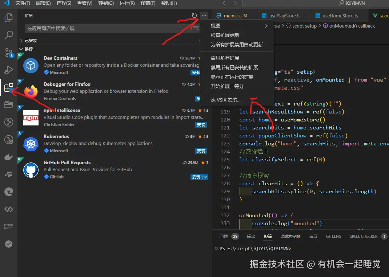Open the GITLENS panel tab
Image resolution: width=389 pixels, height=277 pixels.
[333, 236]
